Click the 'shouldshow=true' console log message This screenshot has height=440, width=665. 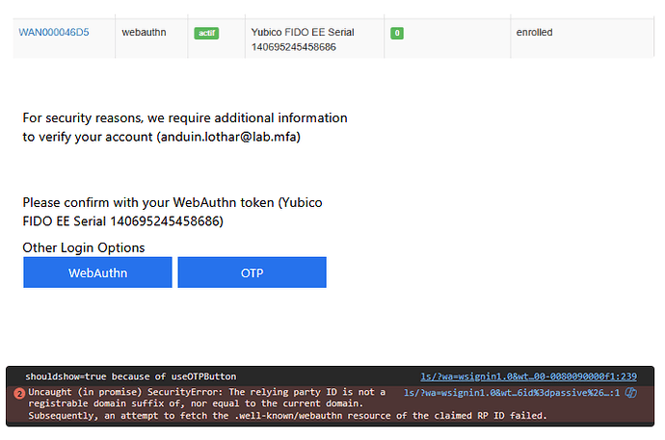[130, 376]
